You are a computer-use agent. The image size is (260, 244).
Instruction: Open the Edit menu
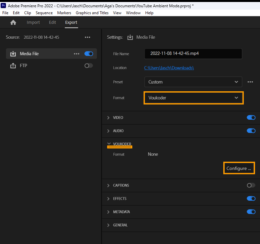click(16, 13)
